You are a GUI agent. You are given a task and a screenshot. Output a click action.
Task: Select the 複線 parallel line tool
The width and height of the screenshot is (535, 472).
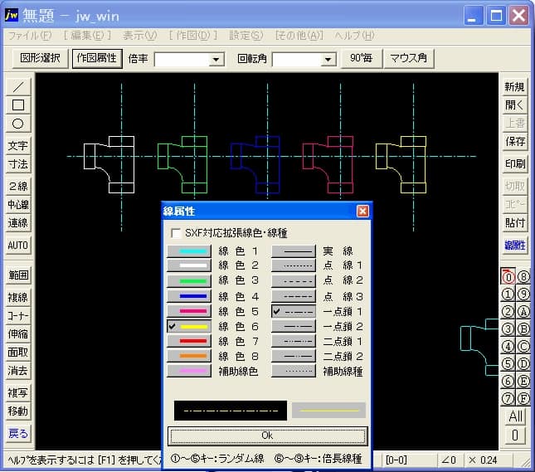pos(18,298)
